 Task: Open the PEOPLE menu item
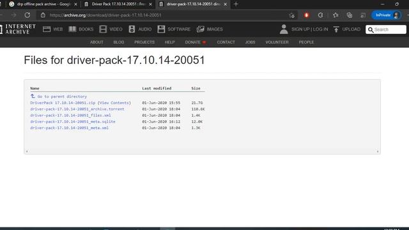point(306,42)
